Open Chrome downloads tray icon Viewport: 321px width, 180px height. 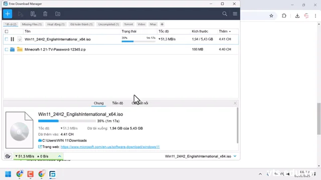[297, 15]
